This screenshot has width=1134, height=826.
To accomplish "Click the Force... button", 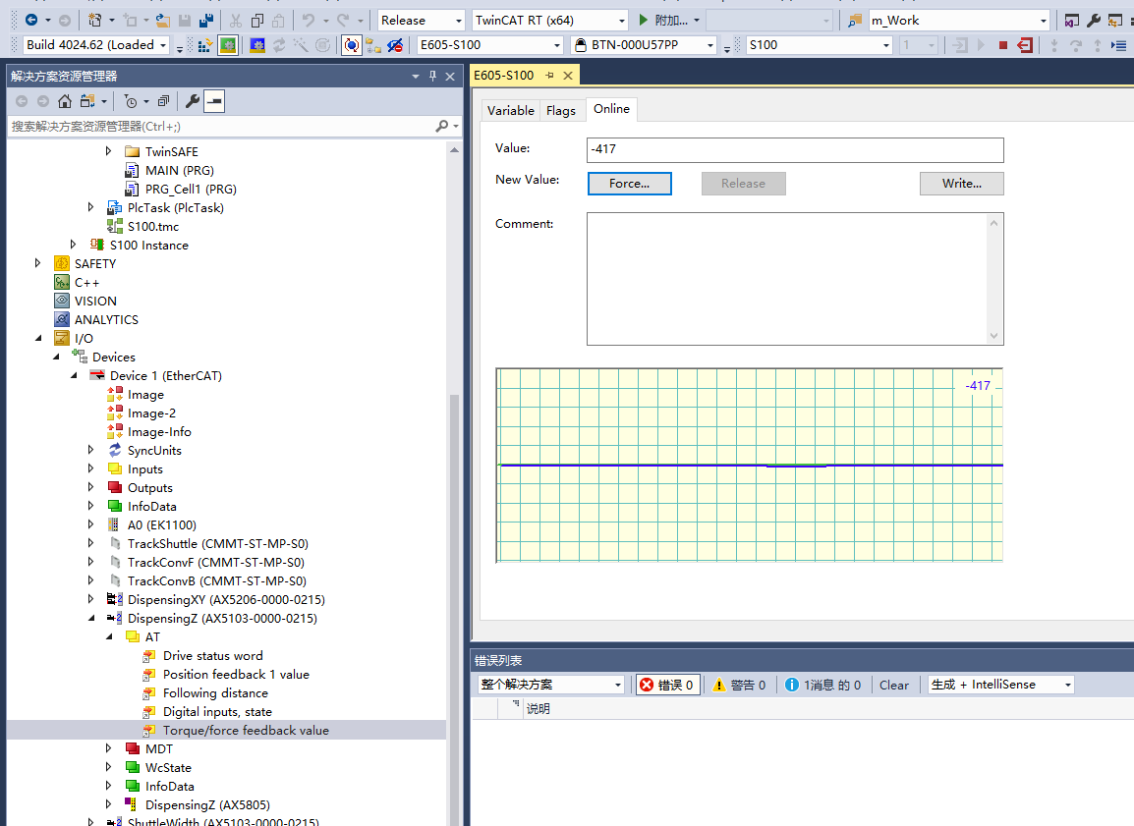I will [629, 184].
